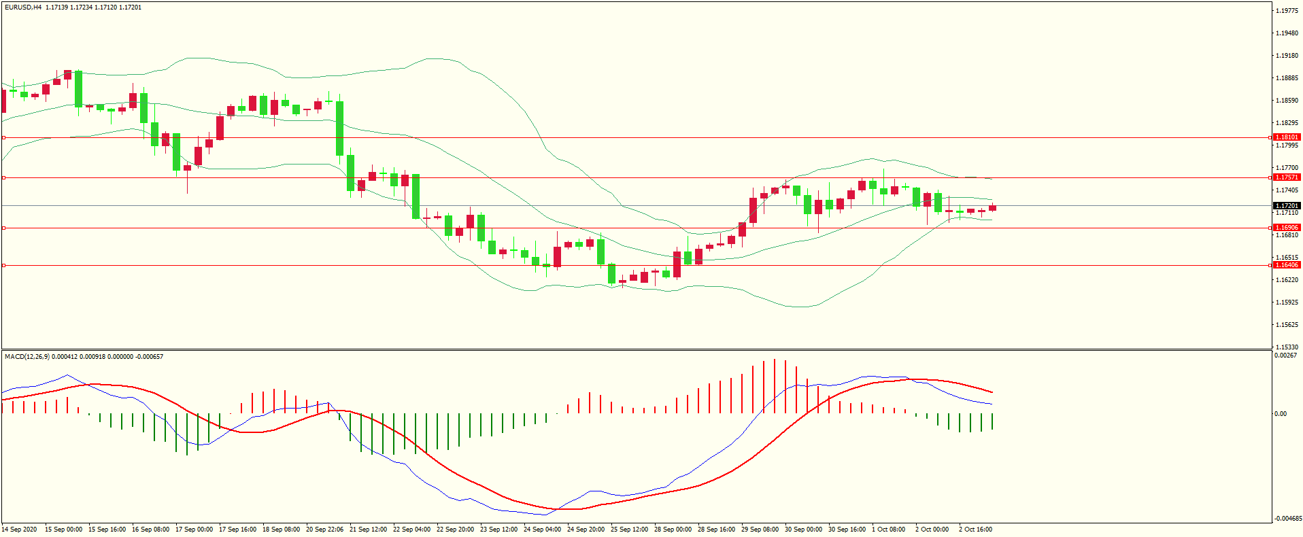Click the MACD(12,26,9) indicator label
Image resolution: width=1303 pixels, height=537 pixels.
pos(27,357)
